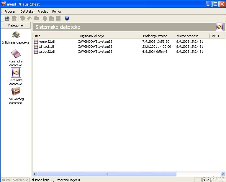Click grayed folder icon beside the undo arrow
Image resolution: width=226 pixels, height=182 pixels.
(36, 18)
